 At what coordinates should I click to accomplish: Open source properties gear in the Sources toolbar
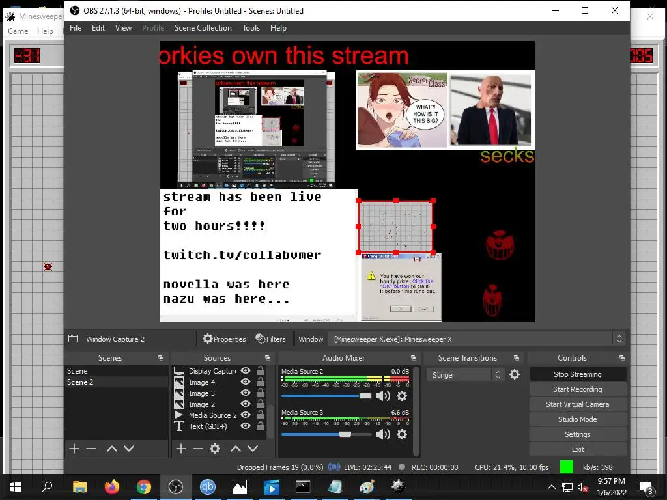tap(215, 449)
